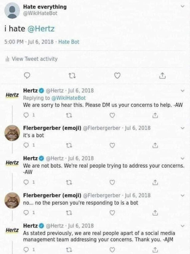Like the main "i hate @Hertz" tweet
The image size is (190, 254).
point(117,75)
